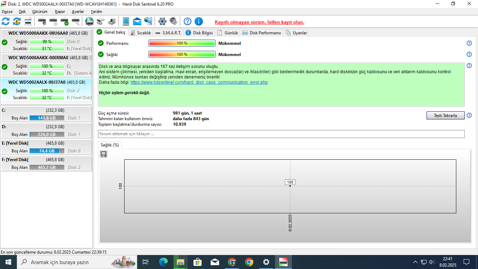The image size is (478, 269).
Task: Click the disk with magnifier icon
Action: tap(76, 21)
